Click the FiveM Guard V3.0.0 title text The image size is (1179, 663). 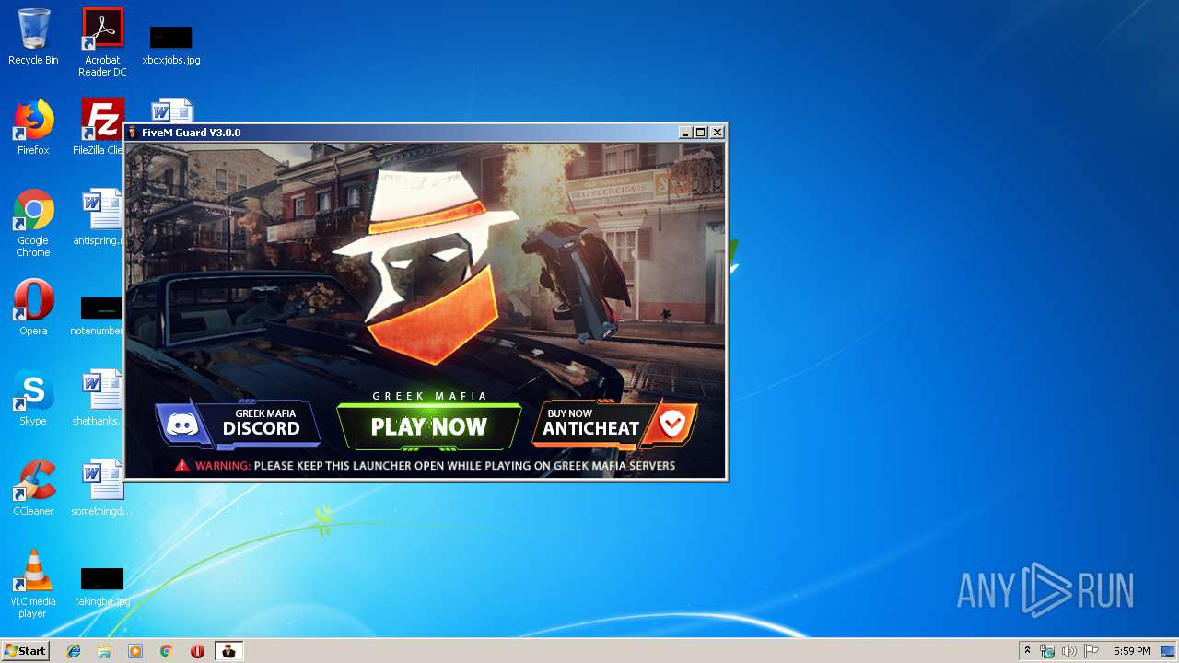pos(191,133)
